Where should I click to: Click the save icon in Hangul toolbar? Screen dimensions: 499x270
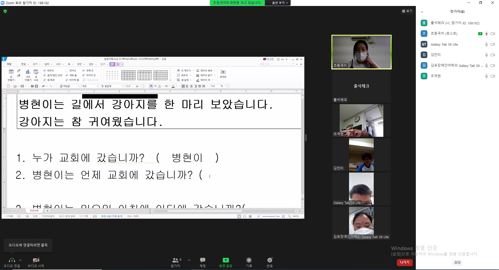[22, 86]
